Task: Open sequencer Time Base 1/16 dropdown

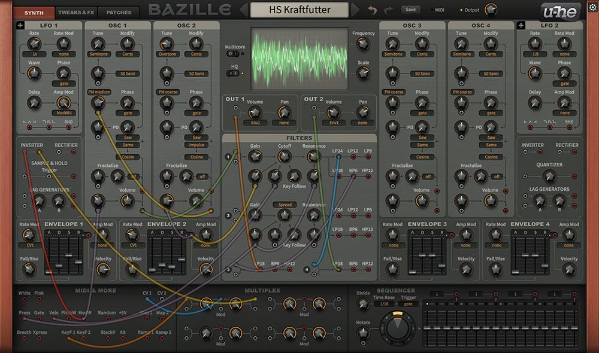Action: point(385,304)
